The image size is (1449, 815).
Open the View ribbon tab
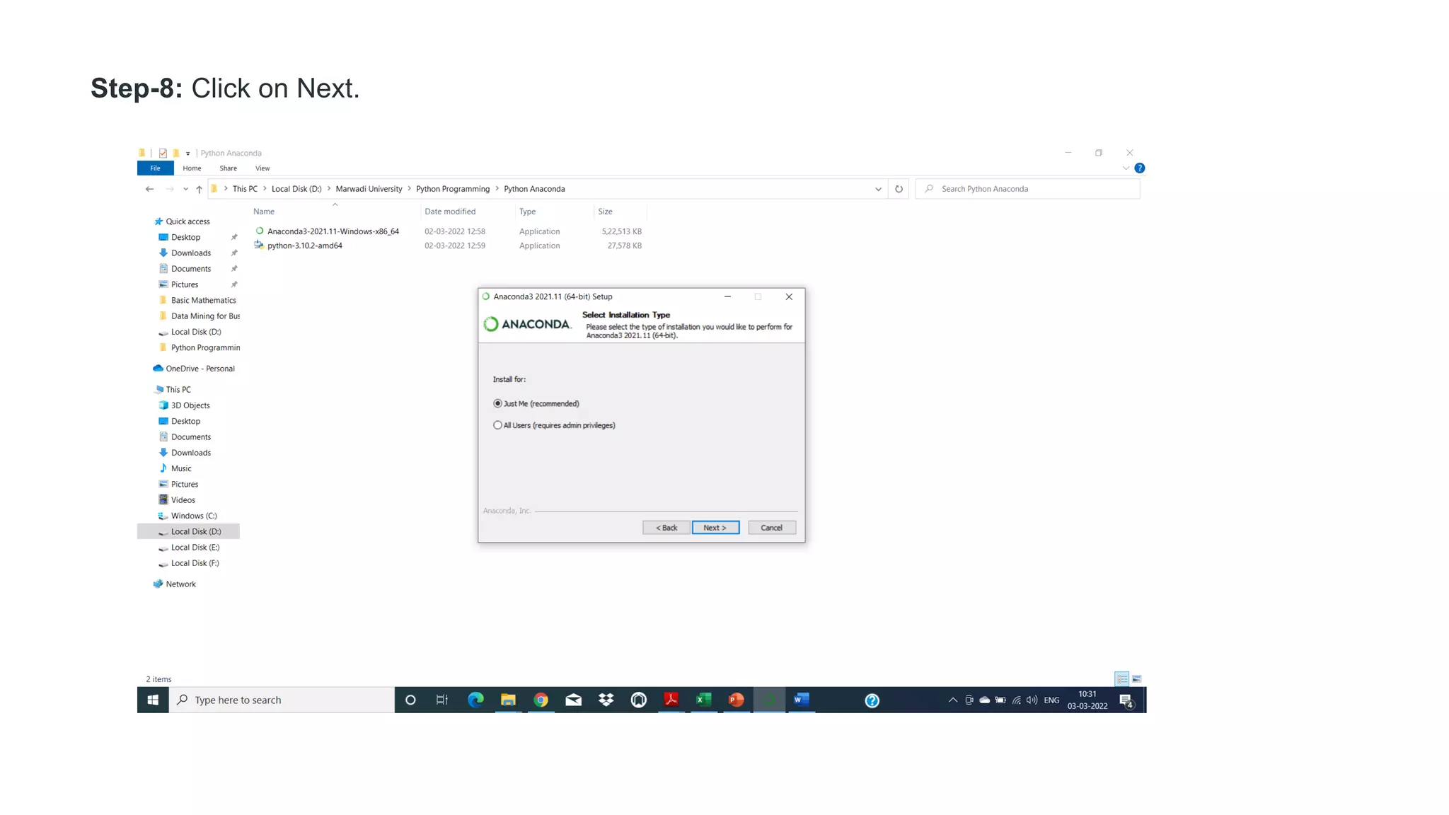point(262,168)
